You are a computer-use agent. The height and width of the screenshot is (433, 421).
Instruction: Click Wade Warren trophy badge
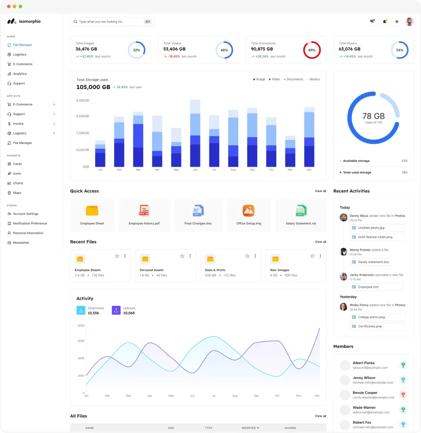click(403, 410)
